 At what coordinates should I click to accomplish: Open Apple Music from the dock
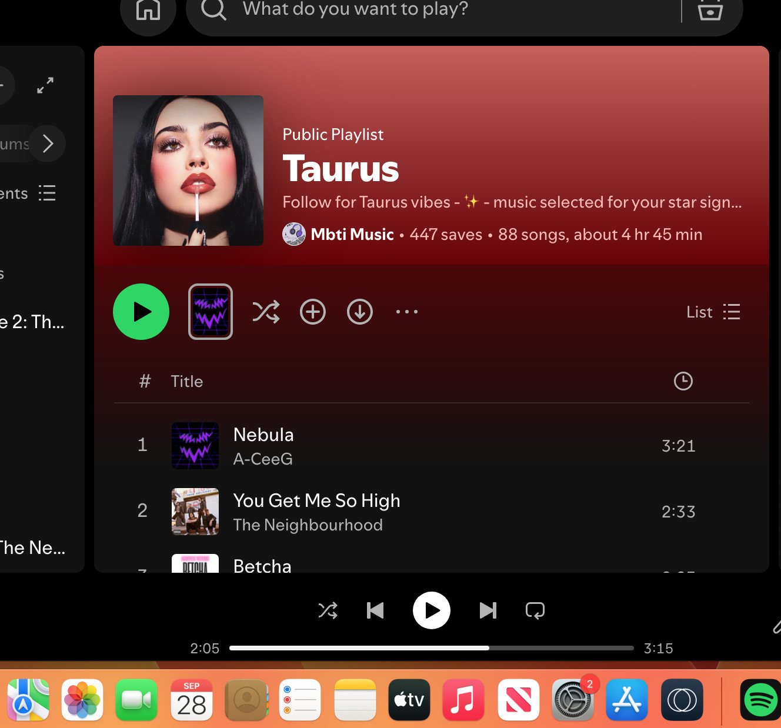click(x=463, y=700)
